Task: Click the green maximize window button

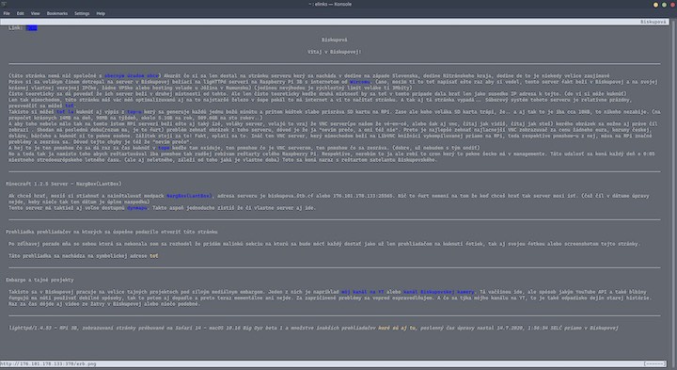Action: [x=664, y=5]
